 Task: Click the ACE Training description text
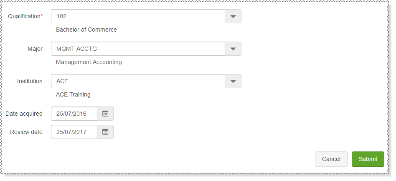point(73,94)
